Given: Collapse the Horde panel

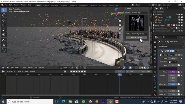Looking at the screenshot, I should click(126, 9).
